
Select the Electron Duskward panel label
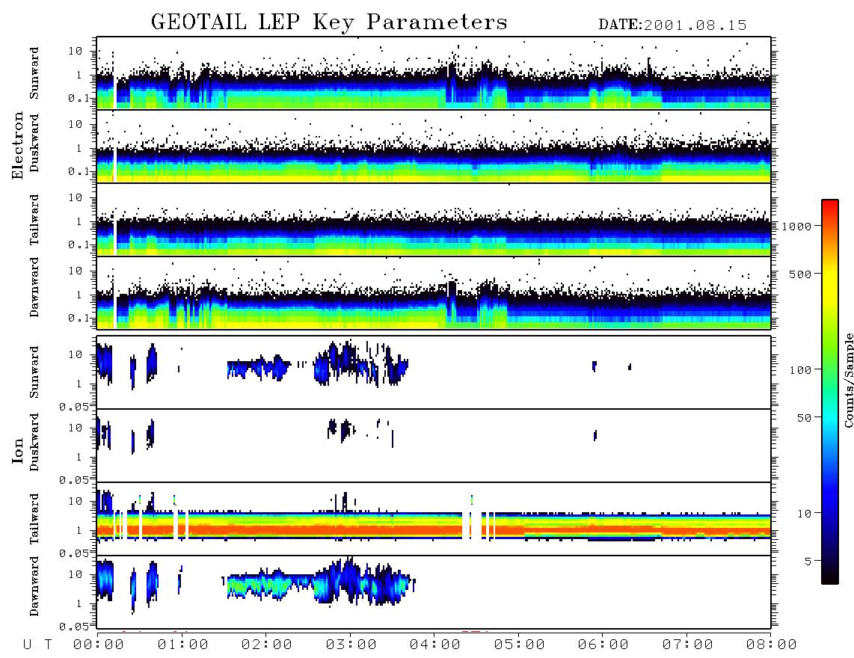click(x=34, y=143)
